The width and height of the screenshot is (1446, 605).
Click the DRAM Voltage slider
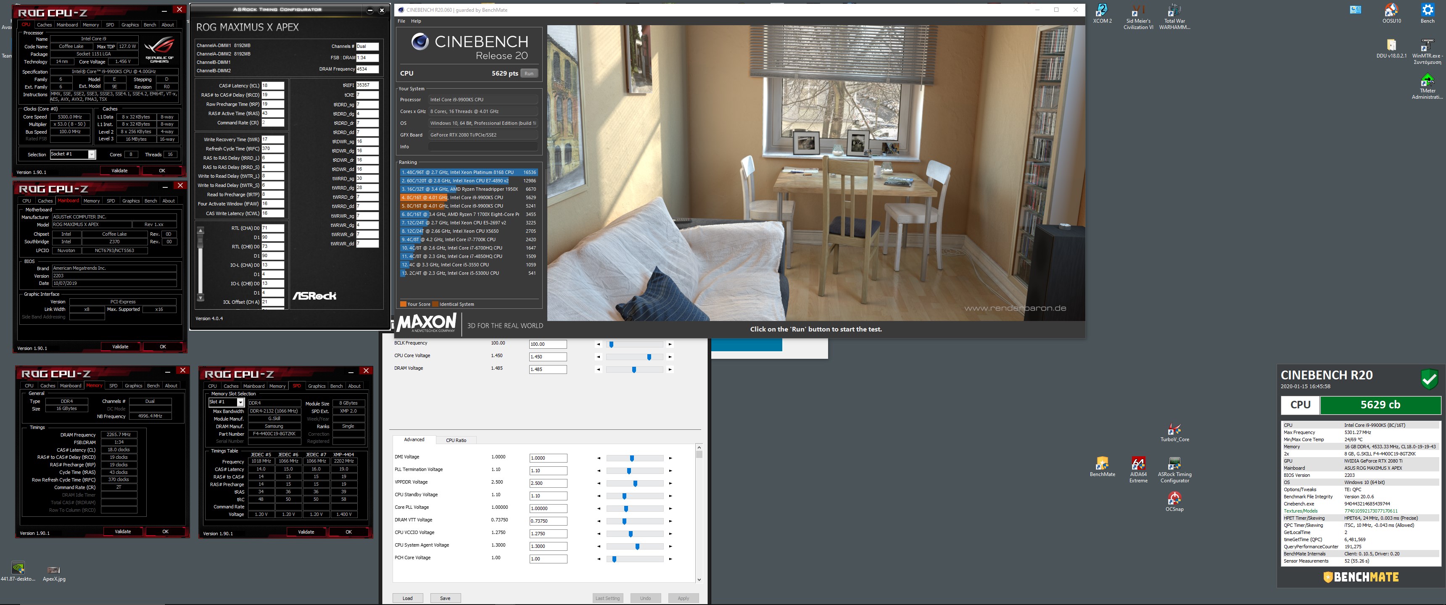tap(634, 370)
